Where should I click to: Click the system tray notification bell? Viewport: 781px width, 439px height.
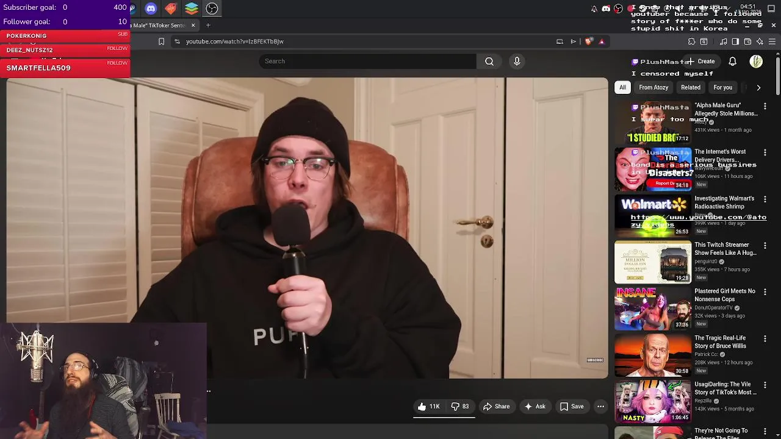pyautogui.click(x=594, y=9)
